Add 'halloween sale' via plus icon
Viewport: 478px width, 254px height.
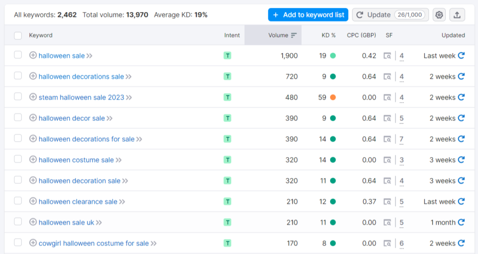[x=33, y=55]
